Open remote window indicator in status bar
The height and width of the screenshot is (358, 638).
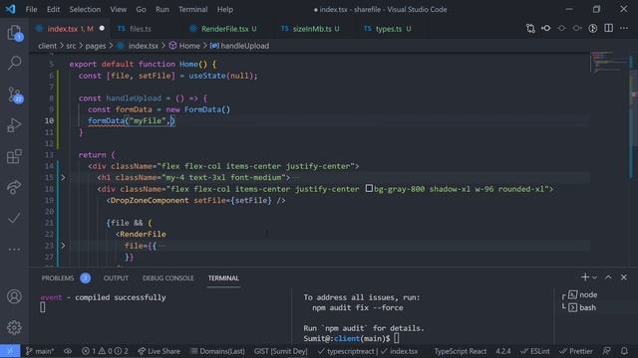pyautogui.click(x=10, y=351)
